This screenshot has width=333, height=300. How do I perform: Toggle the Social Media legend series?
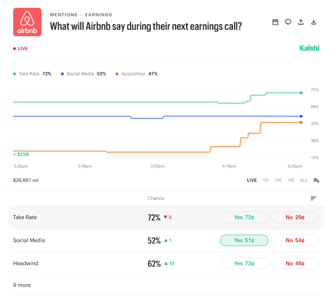[x=83, y=74]
